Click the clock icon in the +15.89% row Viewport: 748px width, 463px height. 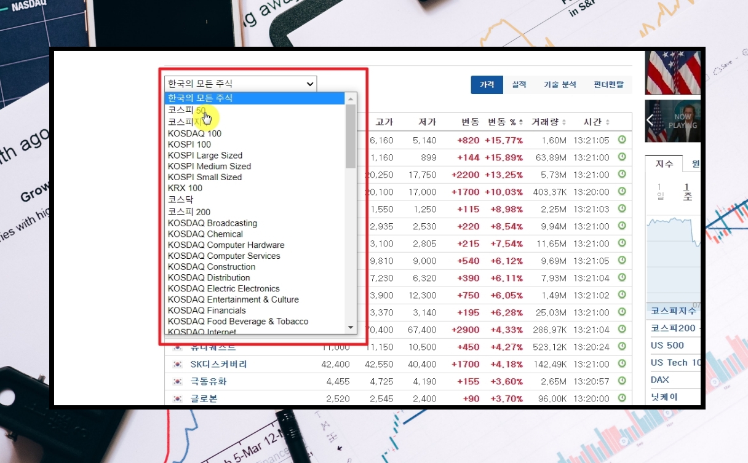pyautogui.click(x=622, y=157)
